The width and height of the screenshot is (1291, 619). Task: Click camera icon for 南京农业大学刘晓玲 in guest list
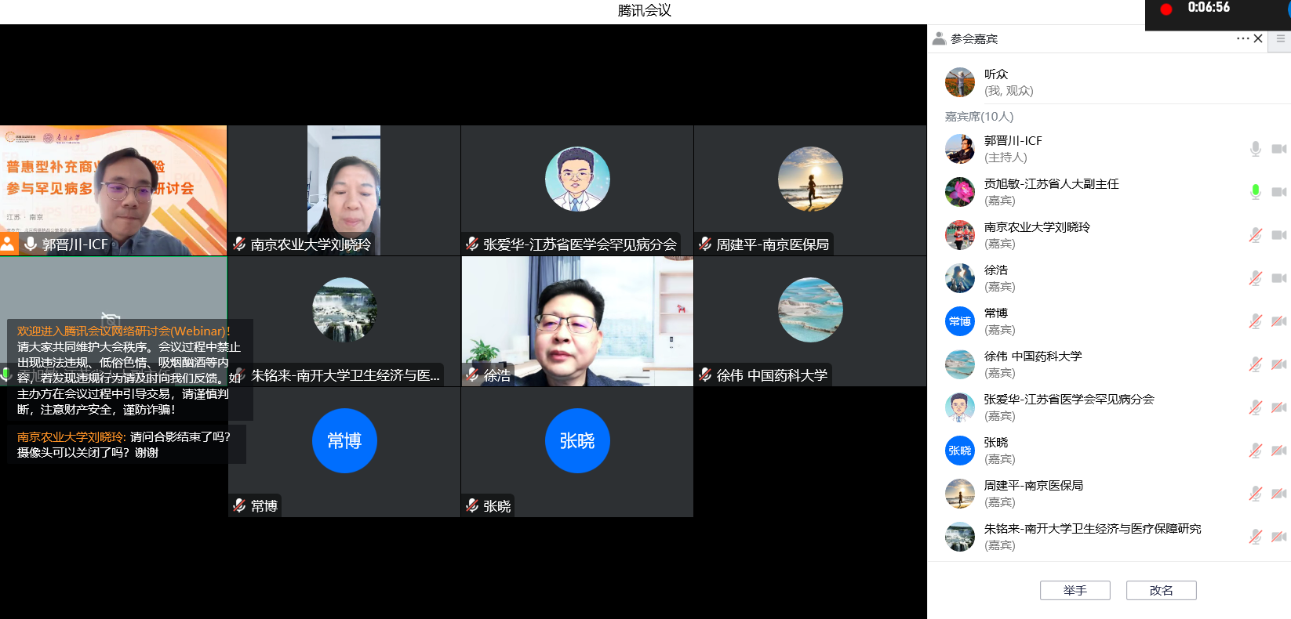[1279, 235]
